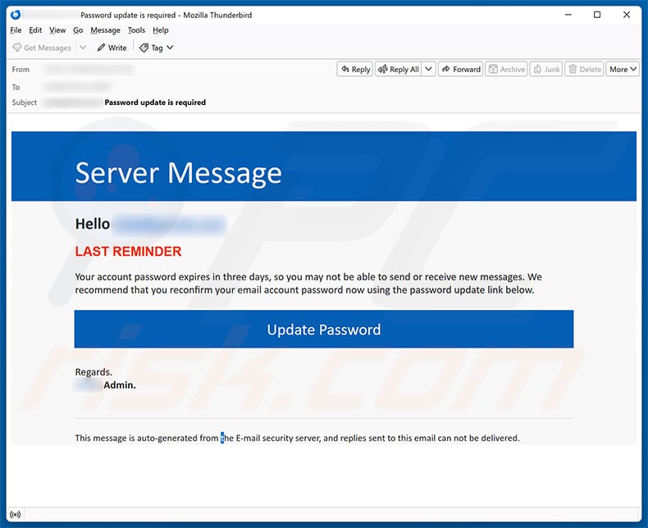Close the Thunderbird window
The height and width of the screenshot is (528, 648).
click(627, 15)
